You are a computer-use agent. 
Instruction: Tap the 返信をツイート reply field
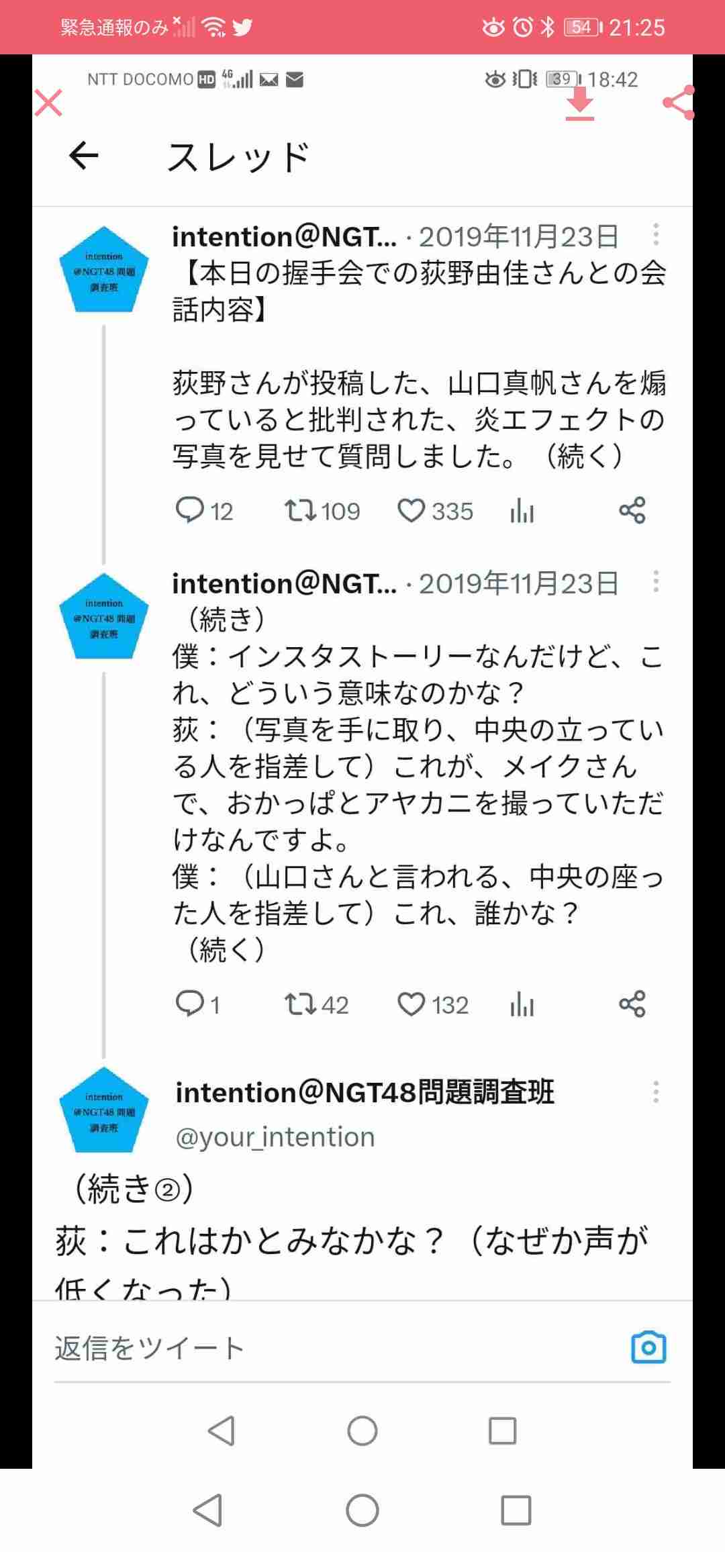pos(336,1348)
